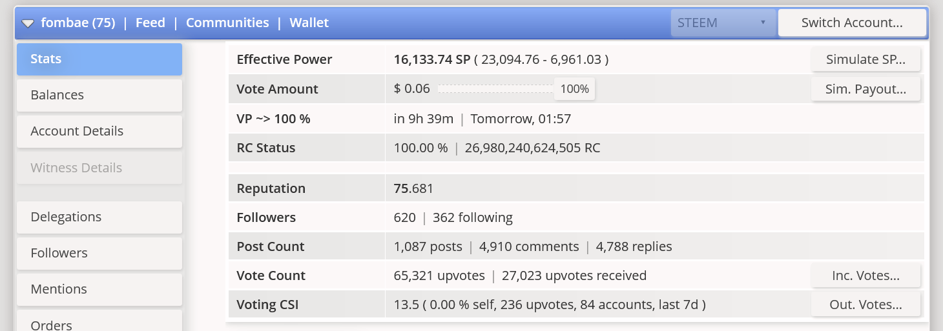
Task: Select the Witness Details tab
Action: 99,168
